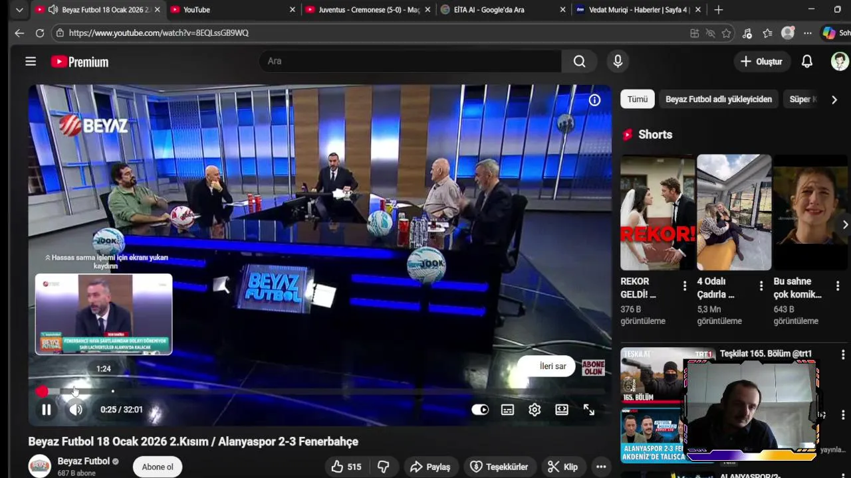Screen dimensions: 851x478
Task: Open the YouTube hamburger guide menu
Action: tap(31, 61)
